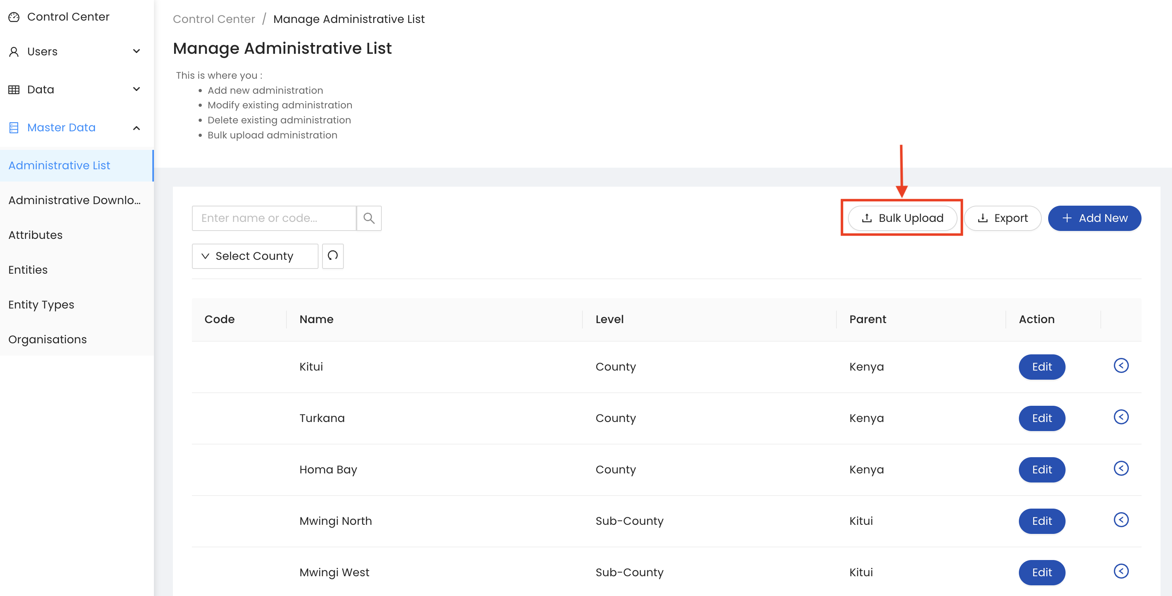Collapse the Master Data menu

136,128
